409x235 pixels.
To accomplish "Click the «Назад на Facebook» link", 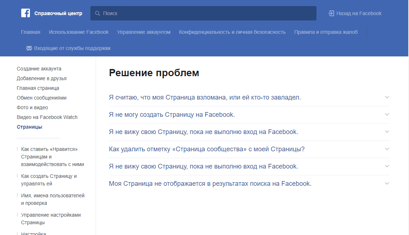I will coord(359,13).
